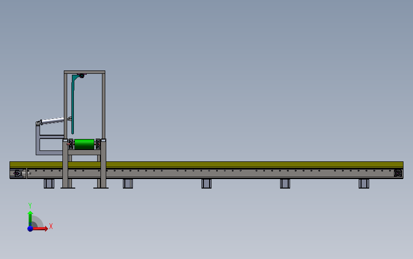Pick the pivot joint at top of teal arm
Screen dimensions: 413x259
coord(82,76)
